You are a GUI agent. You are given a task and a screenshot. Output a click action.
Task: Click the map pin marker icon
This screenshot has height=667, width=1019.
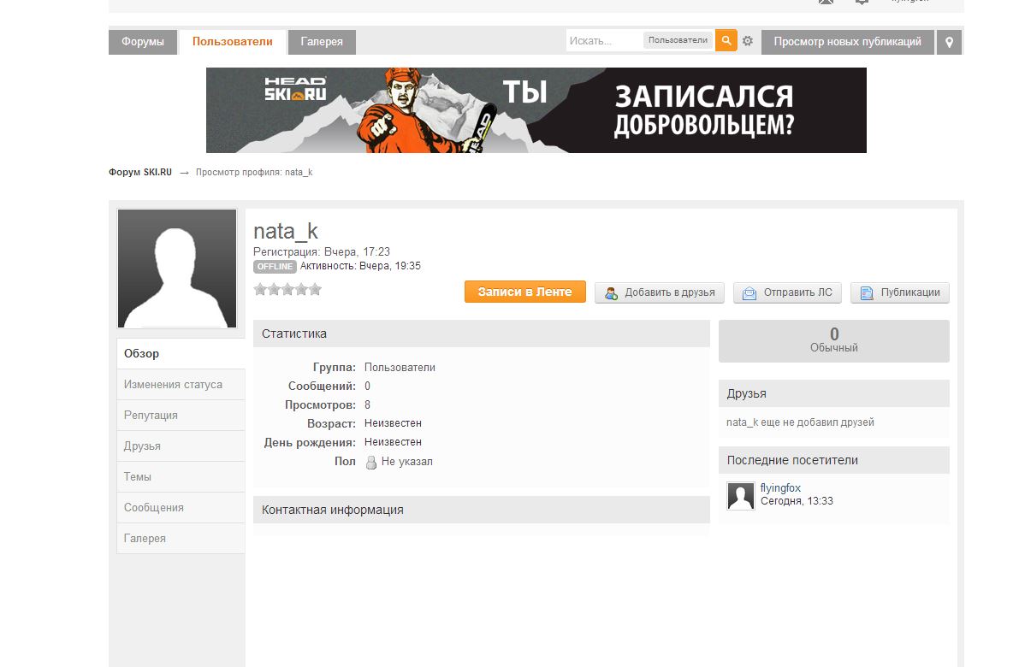[949, 42]
